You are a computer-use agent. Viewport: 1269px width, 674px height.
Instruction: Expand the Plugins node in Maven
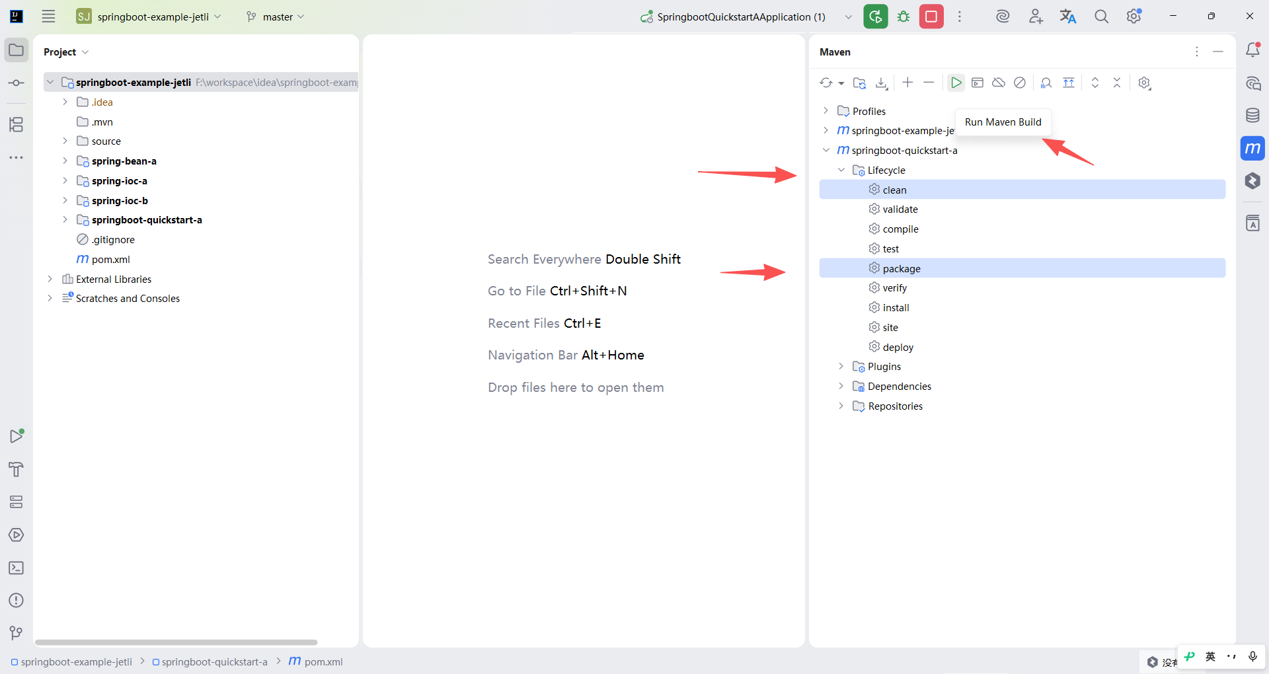pos(841,366)
